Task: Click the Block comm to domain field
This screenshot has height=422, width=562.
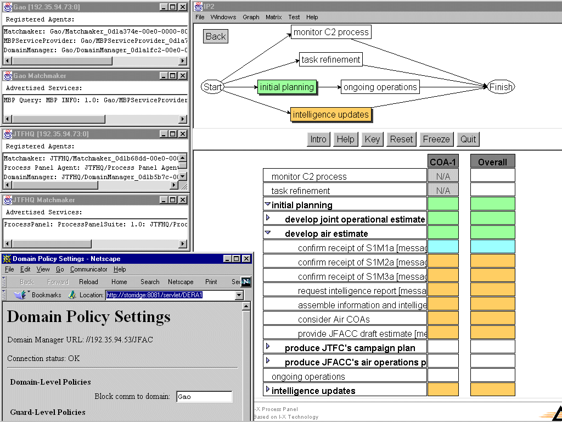Action: pos(204,397)
